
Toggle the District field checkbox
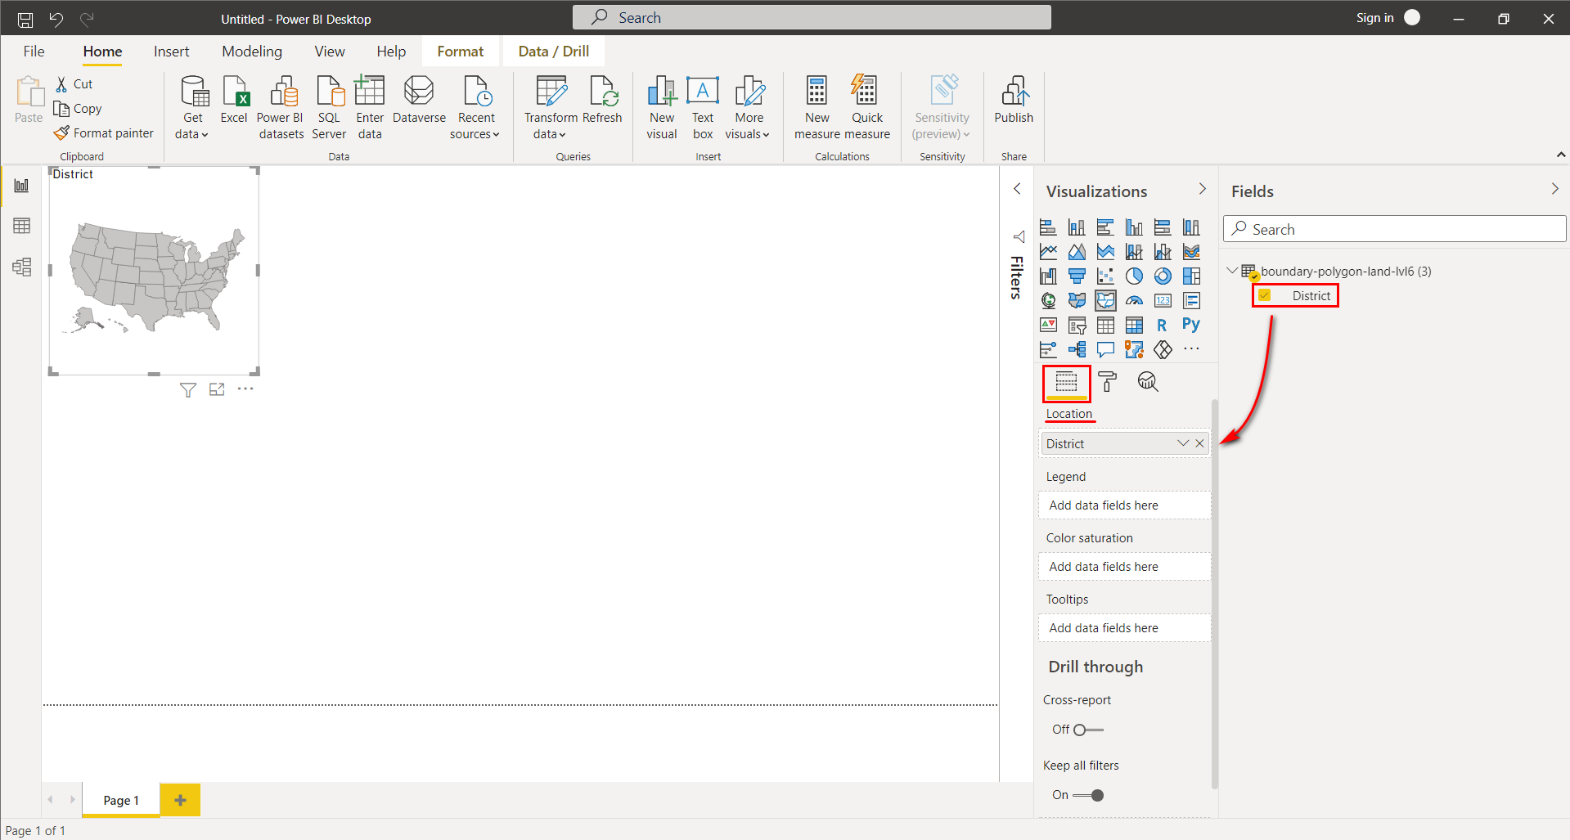coord(1265,295)
